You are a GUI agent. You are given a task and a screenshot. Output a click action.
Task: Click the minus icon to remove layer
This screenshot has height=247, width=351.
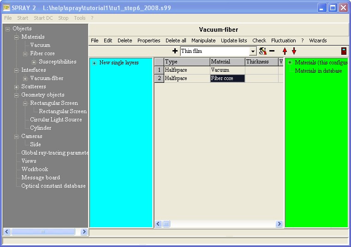coord(272,51)
